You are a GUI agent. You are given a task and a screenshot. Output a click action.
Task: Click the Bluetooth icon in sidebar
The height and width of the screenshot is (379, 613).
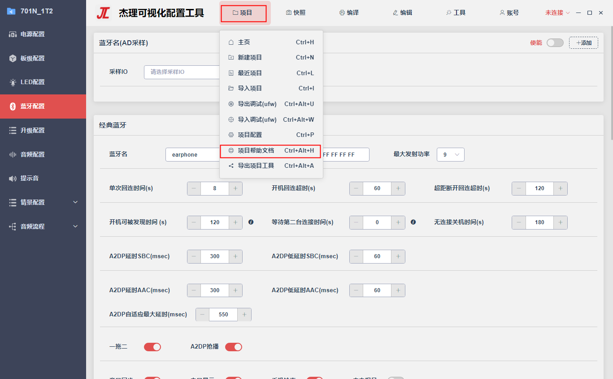coord(13,106)
